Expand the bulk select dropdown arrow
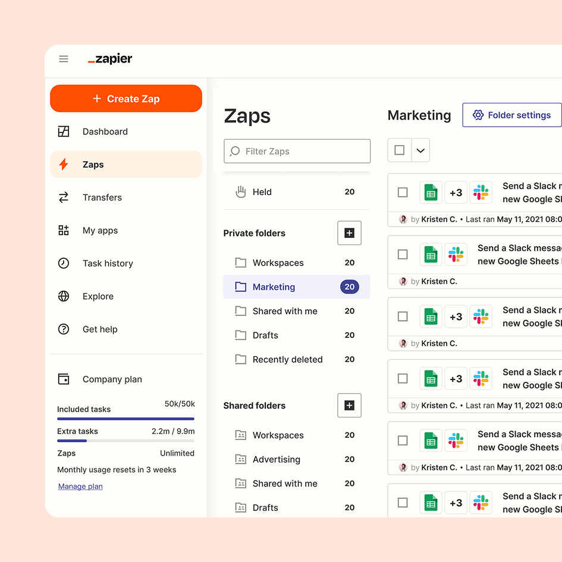The height and width of the screenshot is (562, 562). (420, 150)
